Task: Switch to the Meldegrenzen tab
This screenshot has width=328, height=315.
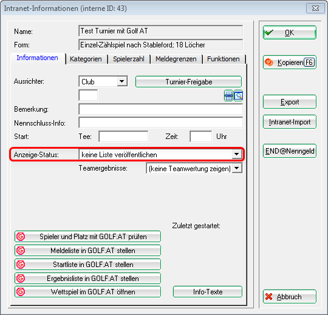Action: click(176, 59)
